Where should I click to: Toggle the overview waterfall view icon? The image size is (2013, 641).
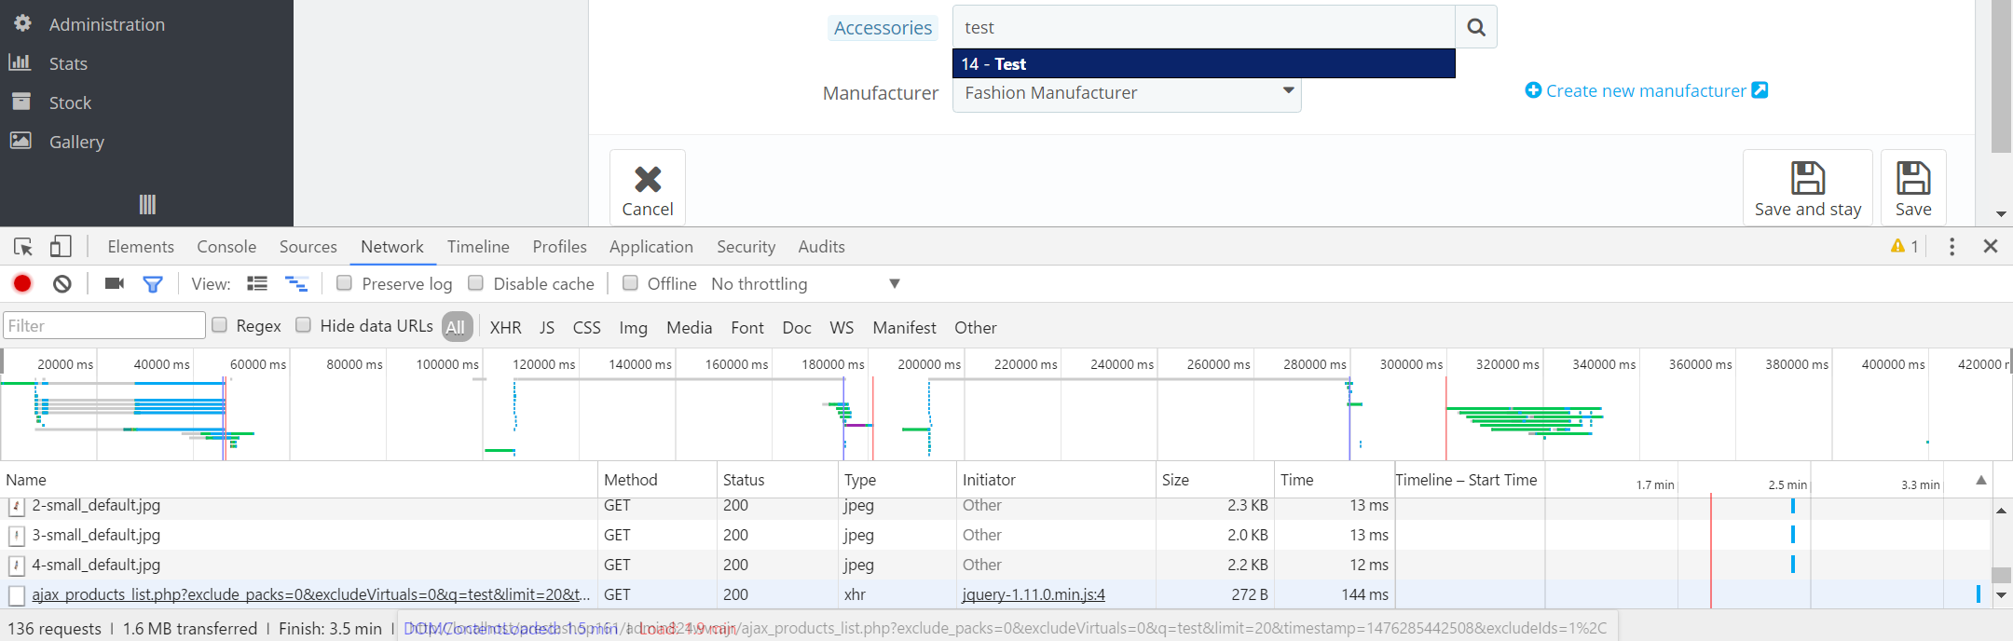click(x=295, y=283)
